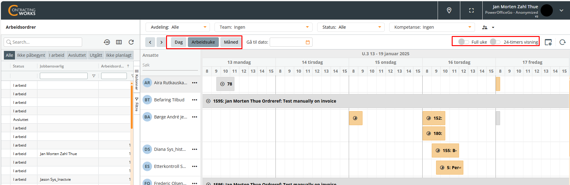Click the Status column header
Viewport: 570px width, 185px height.
[x=18, y=66]
